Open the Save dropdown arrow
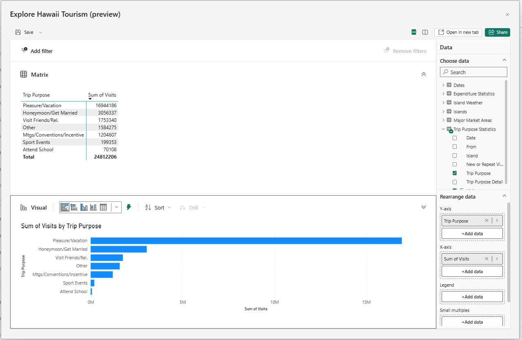522x340 pixels. click(40, 32)
